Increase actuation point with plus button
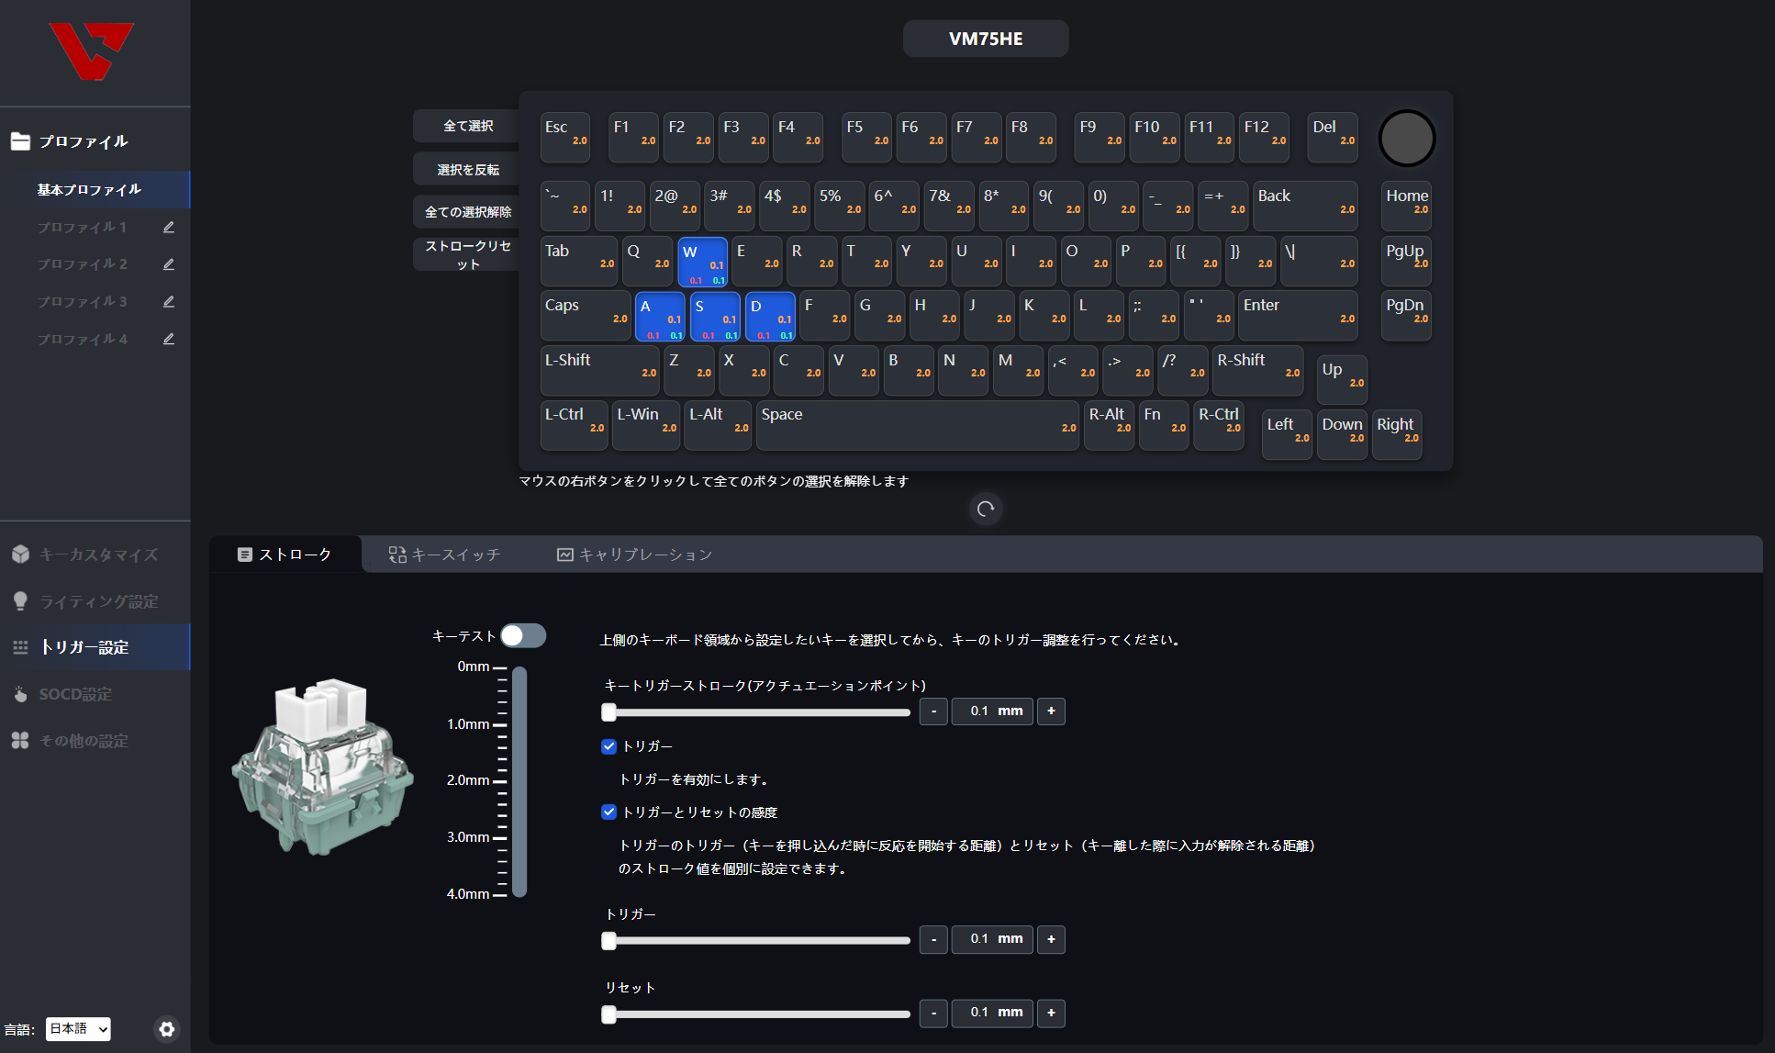This screenshot has width=1775, height=1053. (1051, 711)
